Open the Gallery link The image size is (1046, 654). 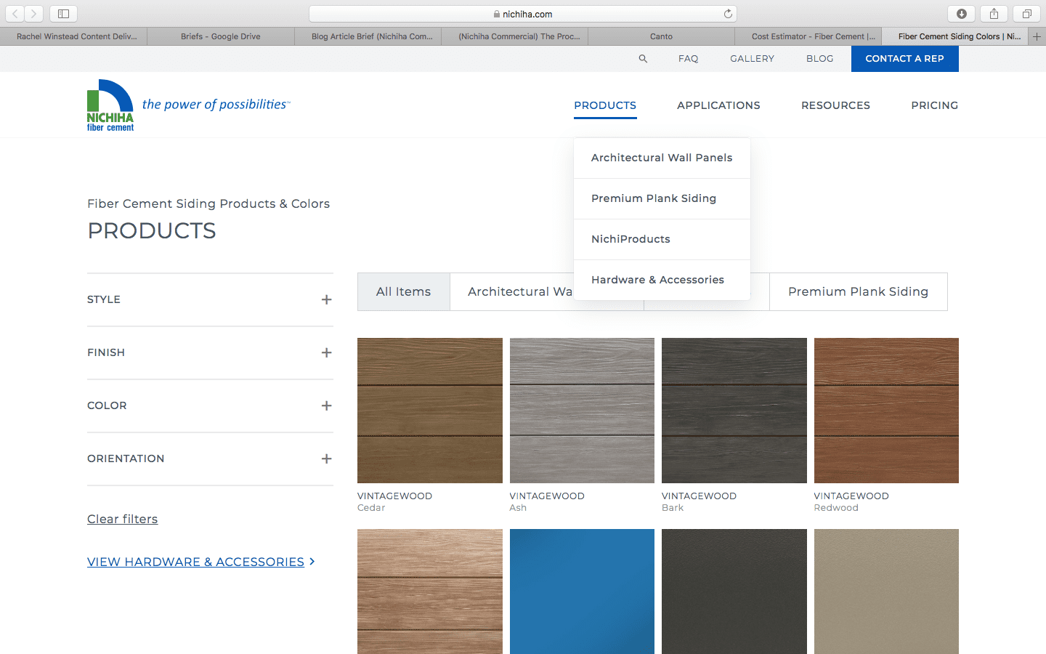752,59
